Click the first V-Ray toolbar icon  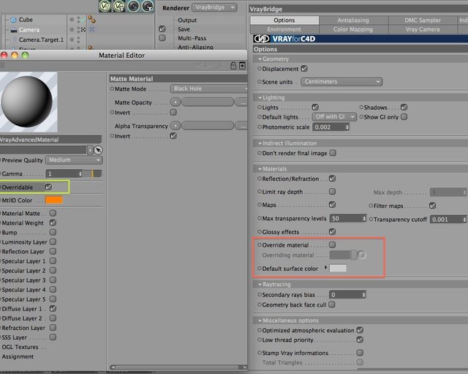[x=105, y=6]
